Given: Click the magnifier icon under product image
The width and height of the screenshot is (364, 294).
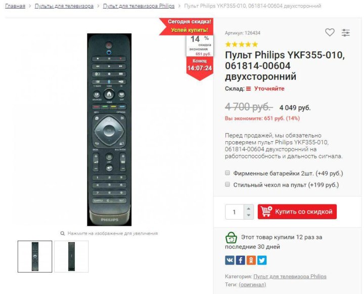Looking at the screenshot, I should (63, 233).
